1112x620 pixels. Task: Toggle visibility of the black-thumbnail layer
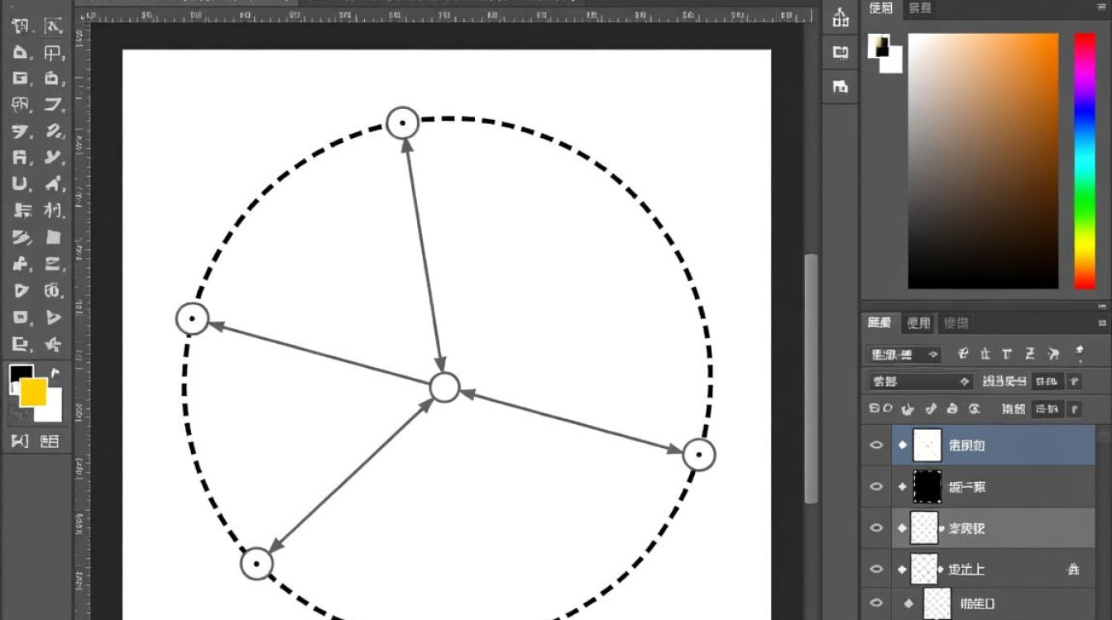click(876, 487)
